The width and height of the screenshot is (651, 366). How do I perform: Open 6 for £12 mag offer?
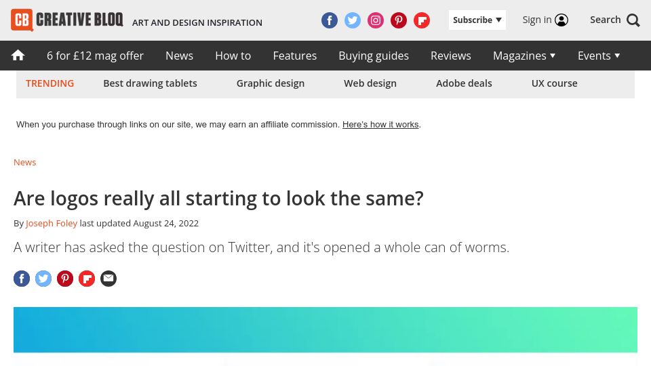point(95,56)
